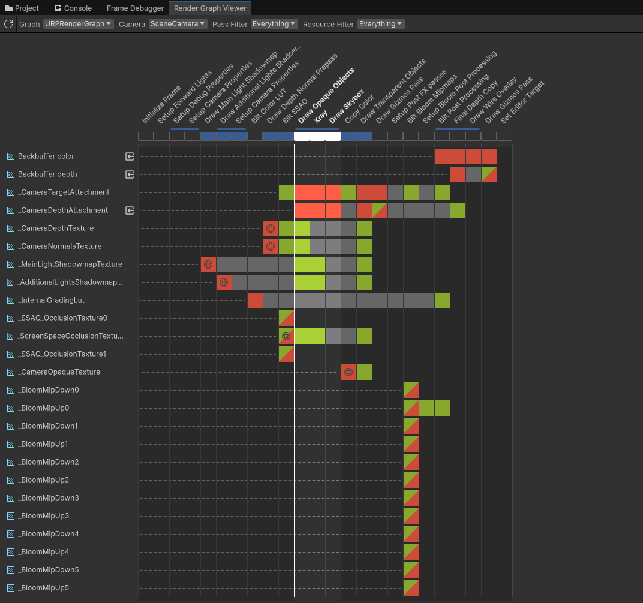
Task: Select the Initialize Frame pass label
Action: [161, 104]
